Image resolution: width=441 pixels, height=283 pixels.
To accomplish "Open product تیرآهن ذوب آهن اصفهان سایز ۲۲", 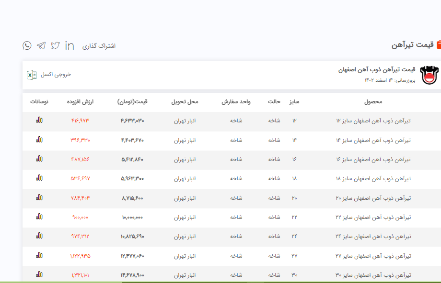I will click(x=373, y=218).
